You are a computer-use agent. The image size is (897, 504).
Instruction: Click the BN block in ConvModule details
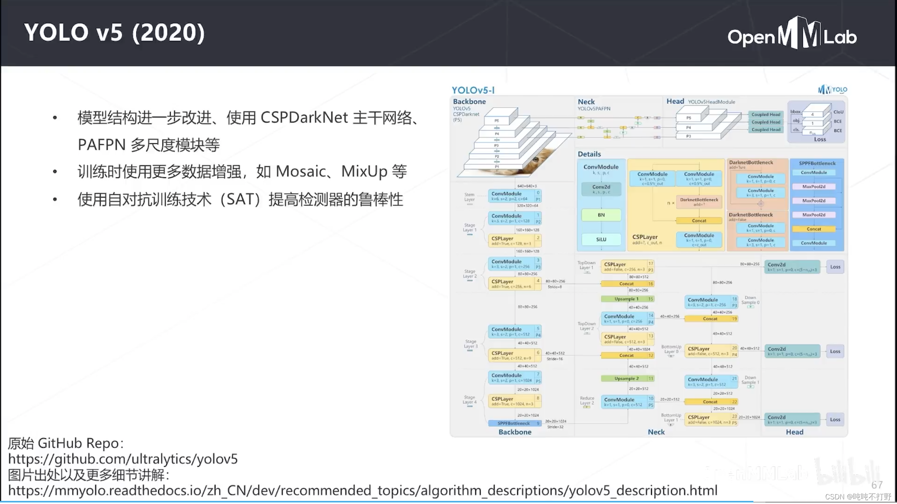pos(601,215)
